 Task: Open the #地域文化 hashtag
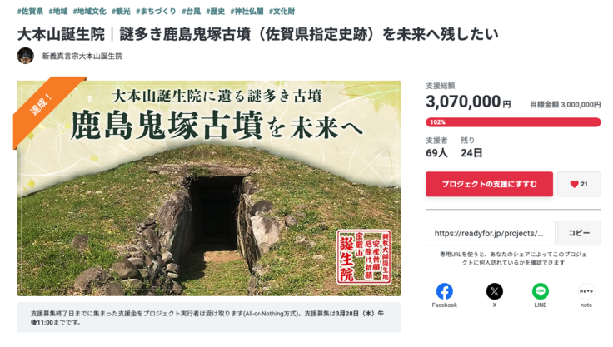89,12
